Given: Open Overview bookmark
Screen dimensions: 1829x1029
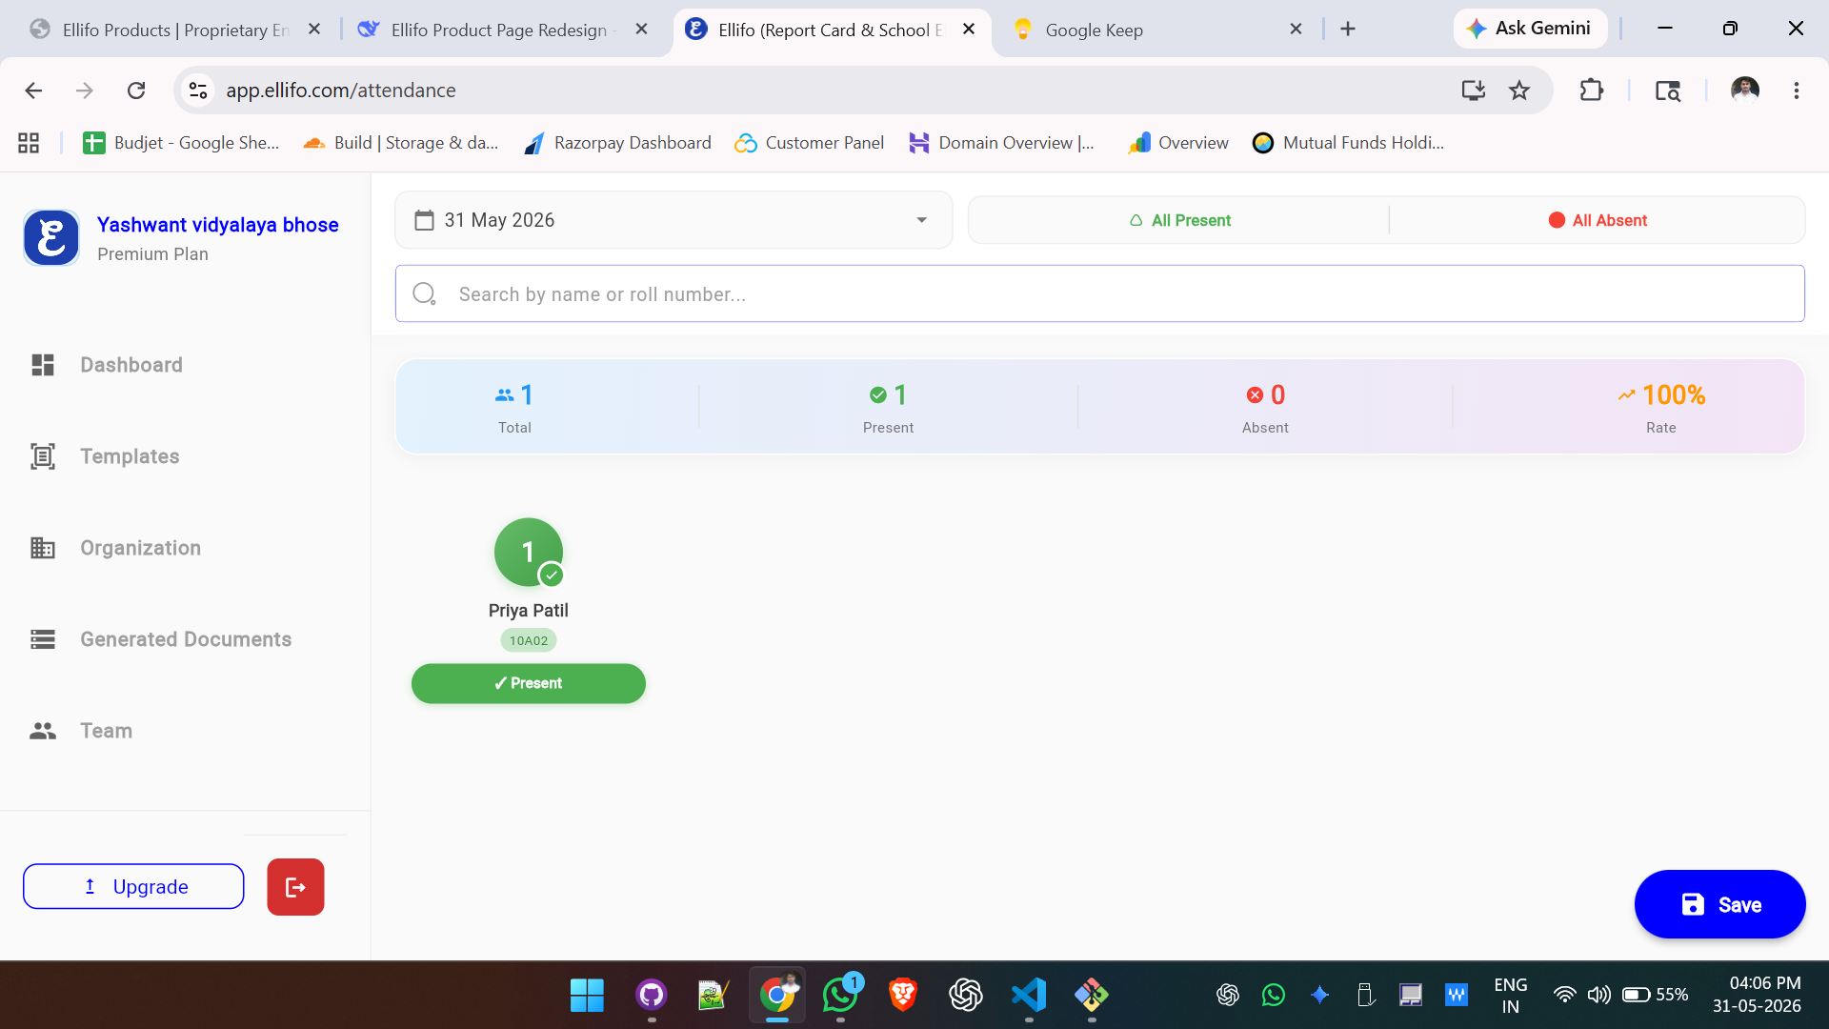Looking at the screenshot, I should coord(1178,143).
